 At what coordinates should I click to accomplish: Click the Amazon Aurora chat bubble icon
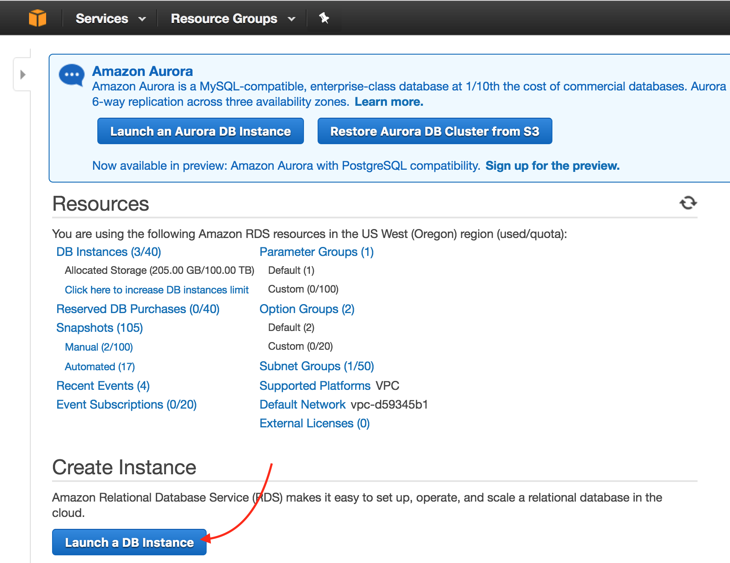72,75
